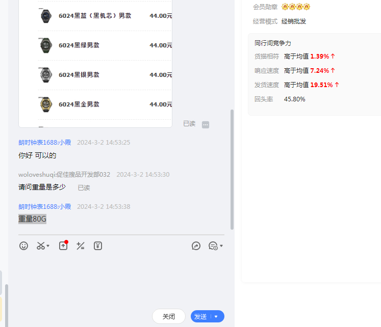Viewport: 381px width, 327px height.
Task: Click the highlighted 重量80G message
Action: tap(32, 219)
